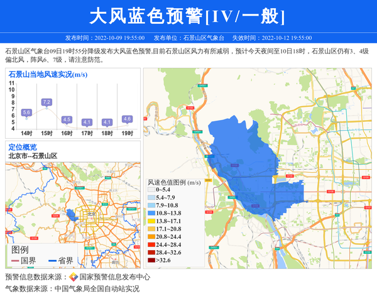Viewport: 377px width, 296px height.
Task: Click the 大风蓝色预警 title banner
Action: 187,16
